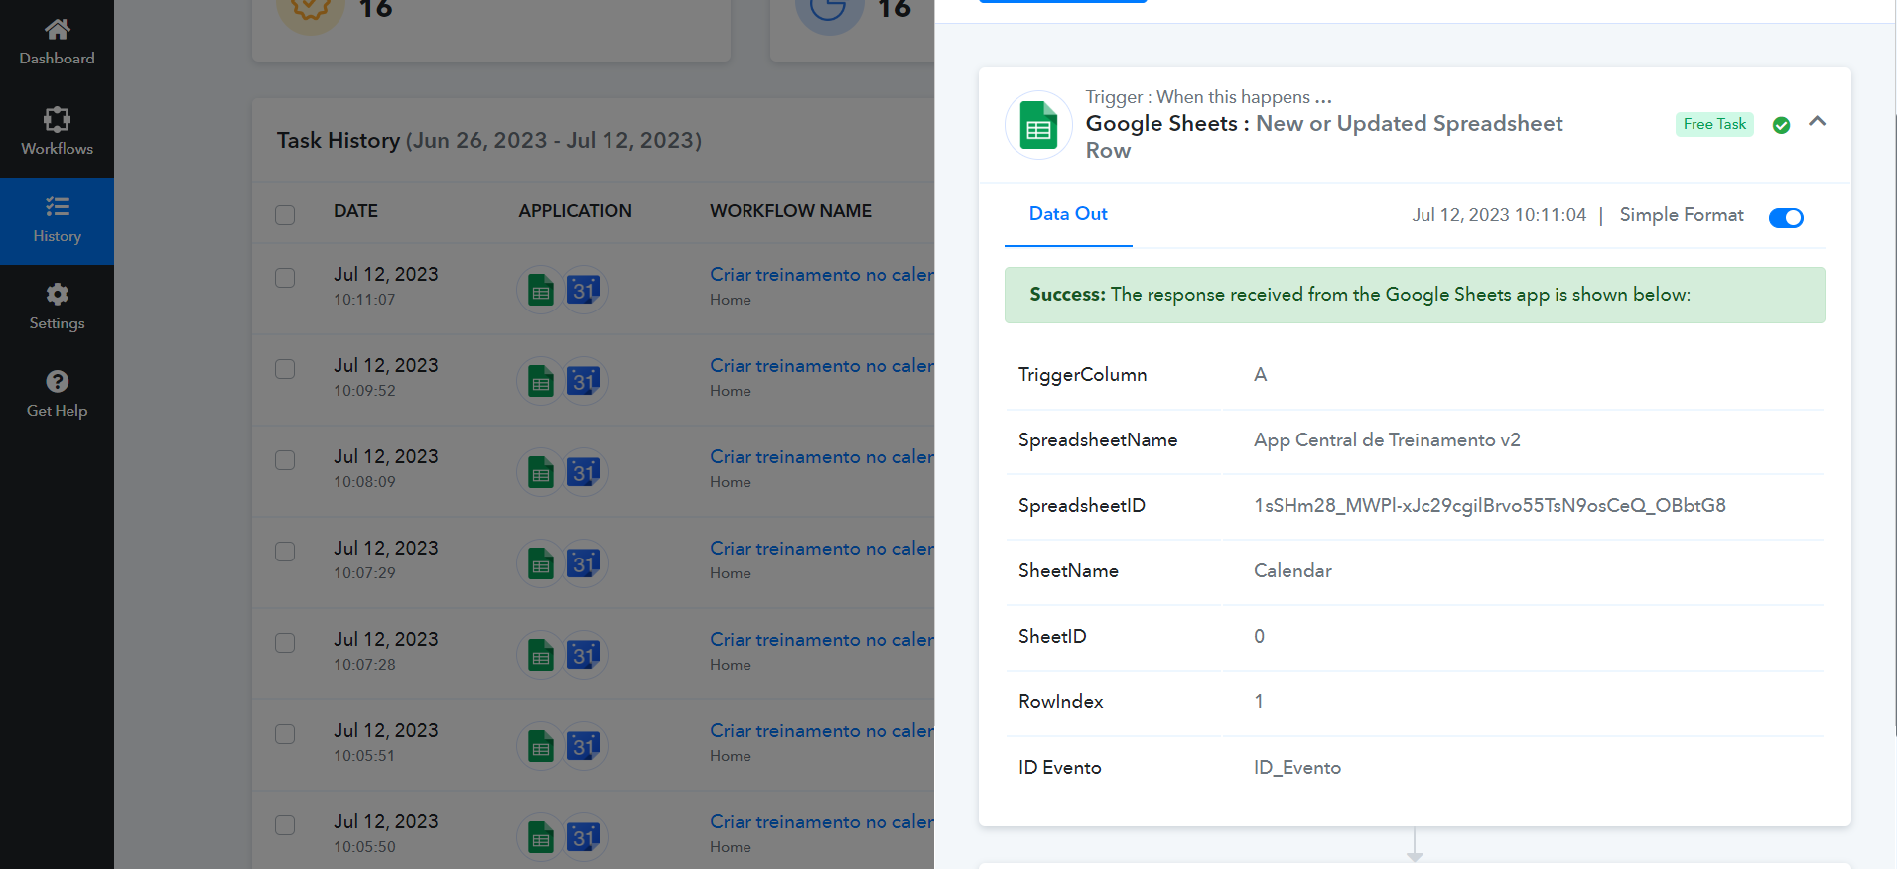Click the green Success response banner

click(1415, 295)
